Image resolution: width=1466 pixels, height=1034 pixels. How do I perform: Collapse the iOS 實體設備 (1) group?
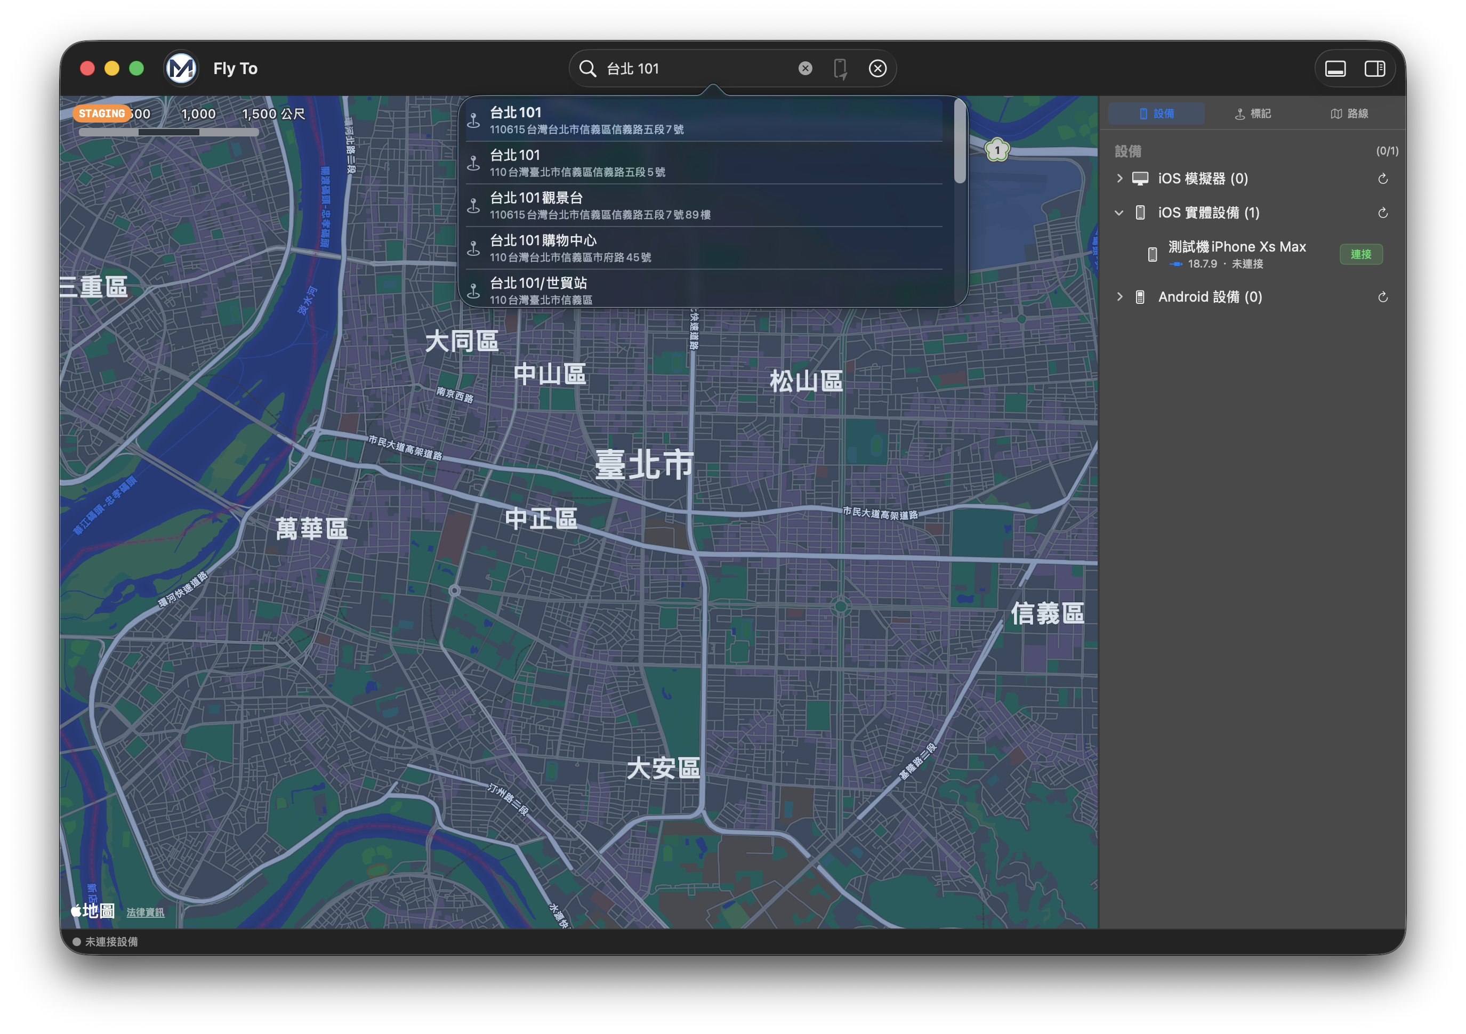[x=1119, y=213]
